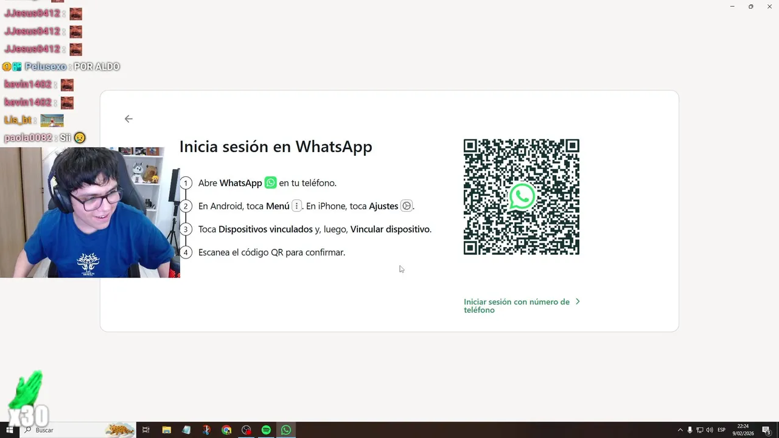Click the 'Vincular dispositivo' text in step 3
Image resolution: width=779 pixels, height=438 pixels.
390,229
